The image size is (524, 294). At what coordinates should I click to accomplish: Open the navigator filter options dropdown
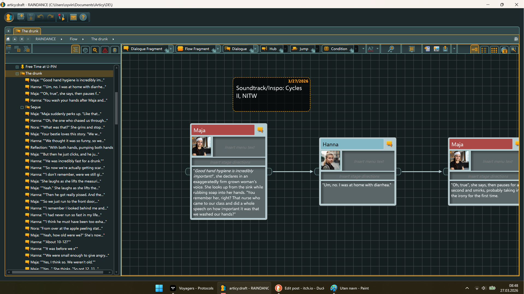pos(9,49)
